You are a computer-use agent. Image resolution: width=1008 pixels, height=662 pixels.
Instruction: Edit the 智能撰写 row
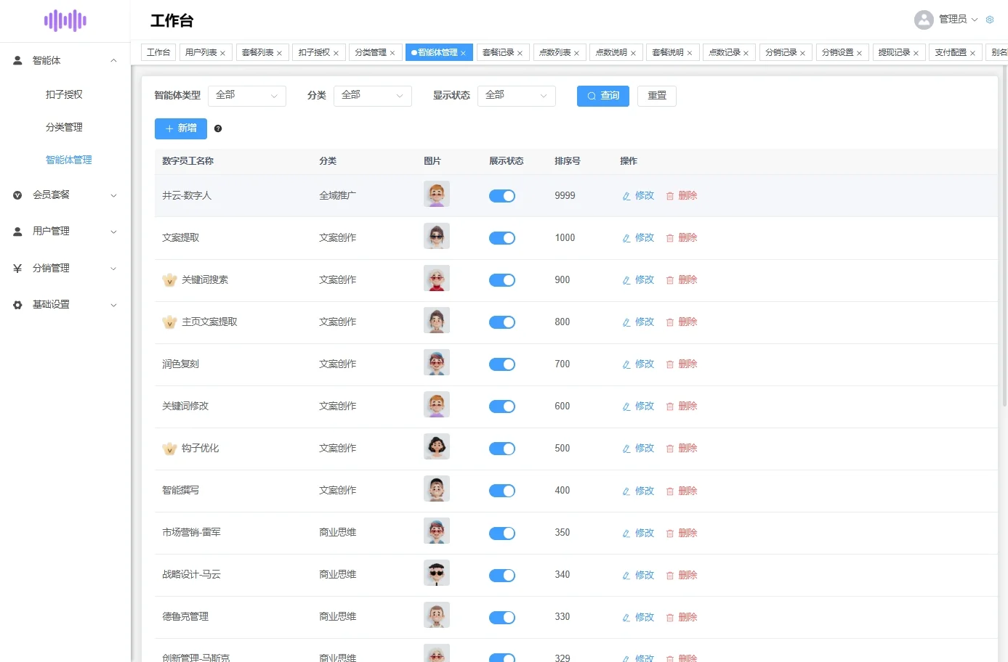638,491
